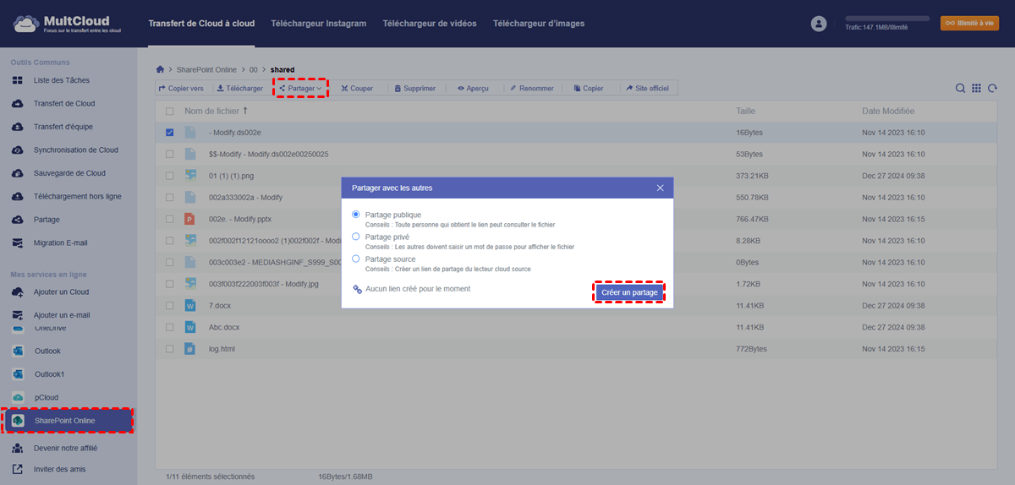Sort by the Date Modifiée column header
The width and height of the screenshot is (1015, 485).
[x=888, y=112]
